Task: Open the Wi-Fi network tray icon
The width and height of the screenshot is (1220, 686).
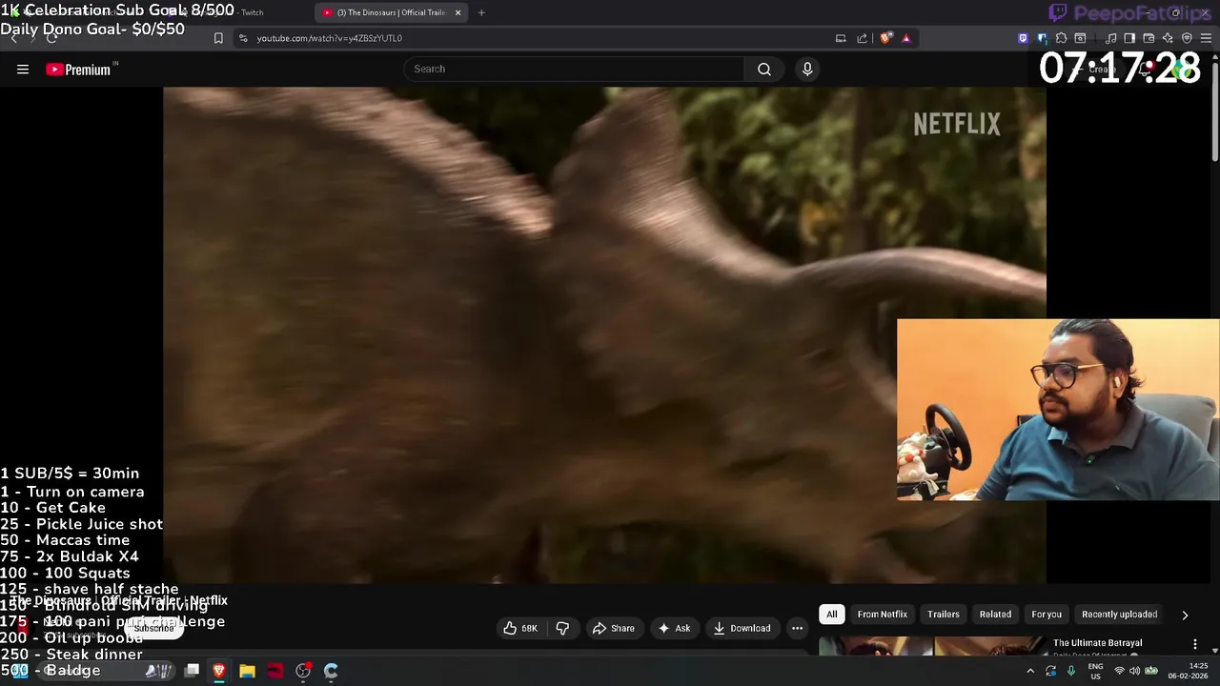Action: click(1119, 671)
